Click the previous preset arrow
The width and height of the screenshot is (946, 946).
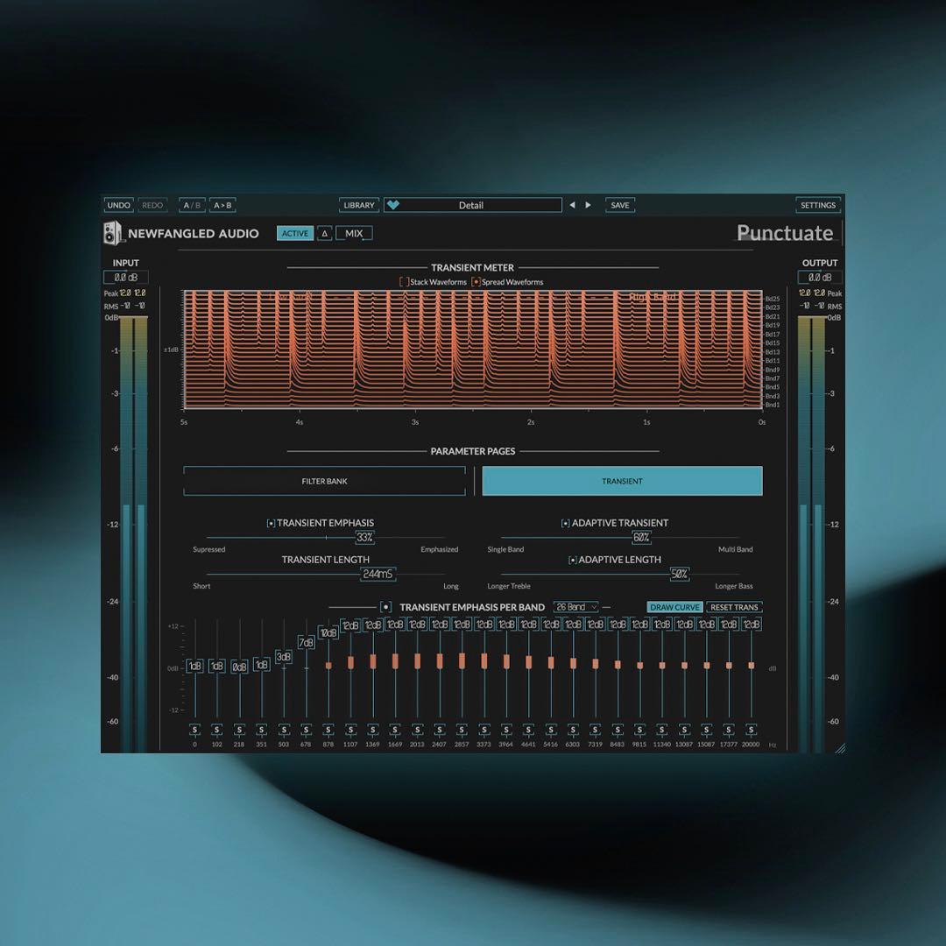[x=572, y=204]
